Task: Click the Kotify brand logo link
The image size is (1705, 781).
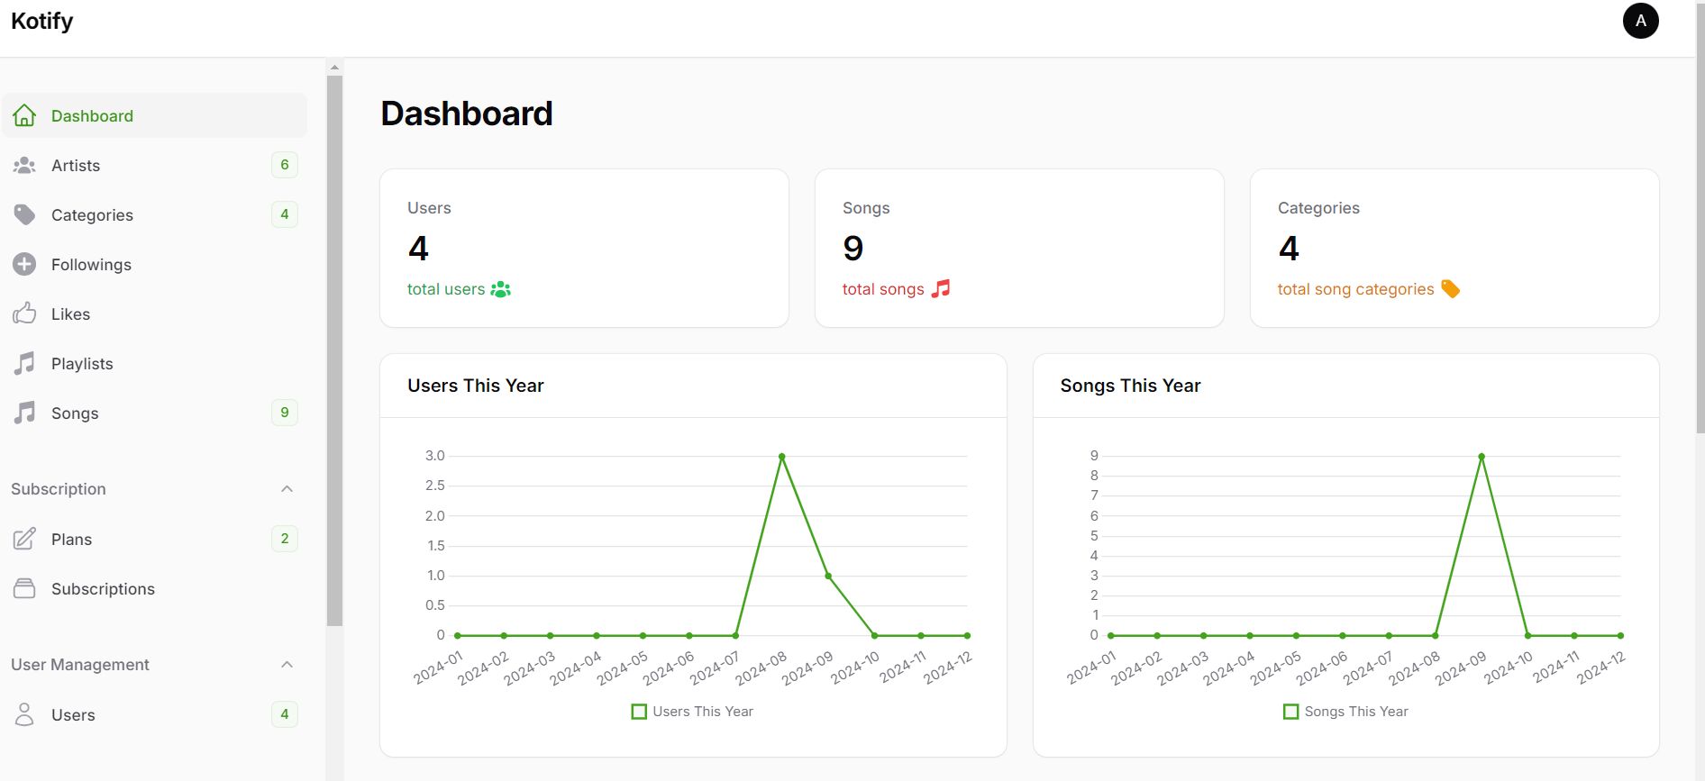Action: tap(42, 21)
